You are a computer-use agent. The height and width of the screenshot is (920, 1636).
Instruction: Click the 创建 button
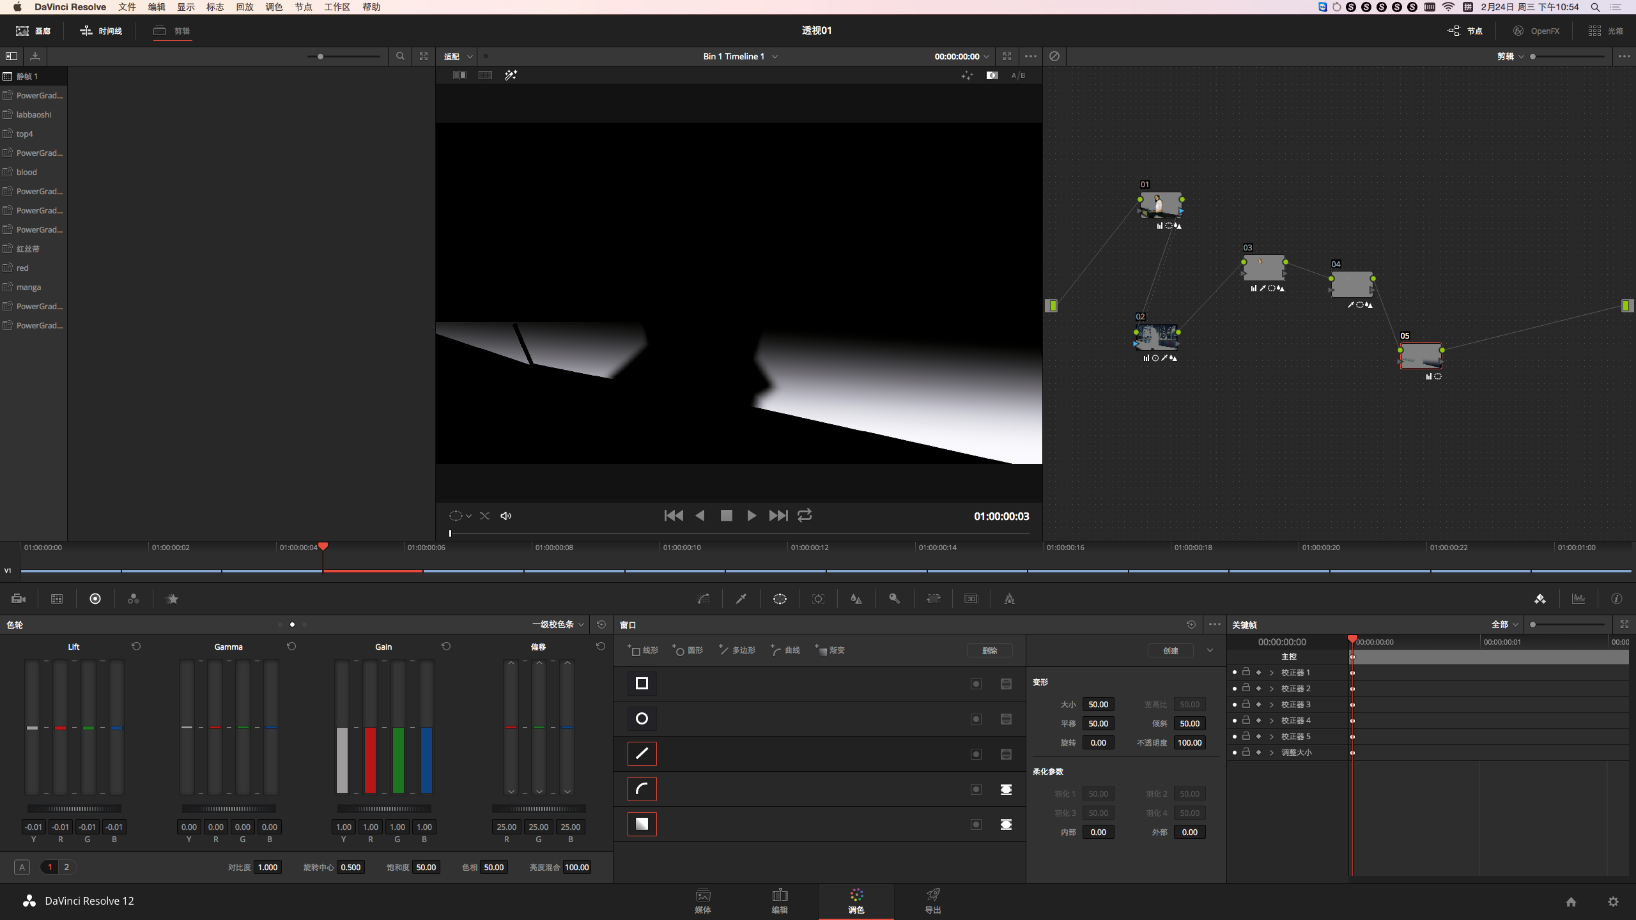[x=1170, y=650]
